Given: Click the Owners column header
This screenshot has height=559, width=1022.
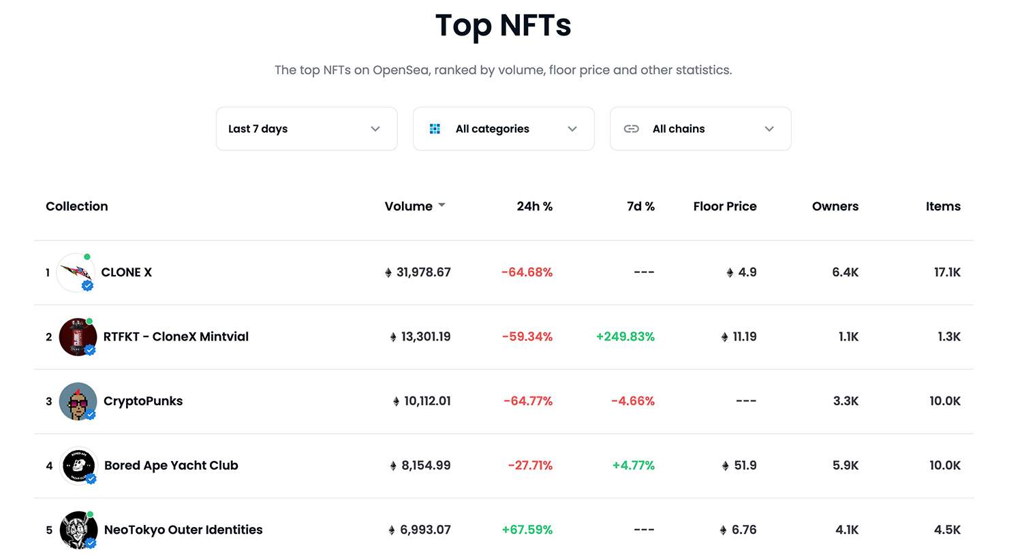Looking at the screenshot, I should coord(835,206).
